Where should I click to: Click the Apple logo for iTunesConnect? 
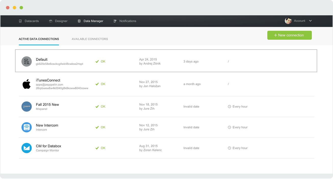[27, 84]
